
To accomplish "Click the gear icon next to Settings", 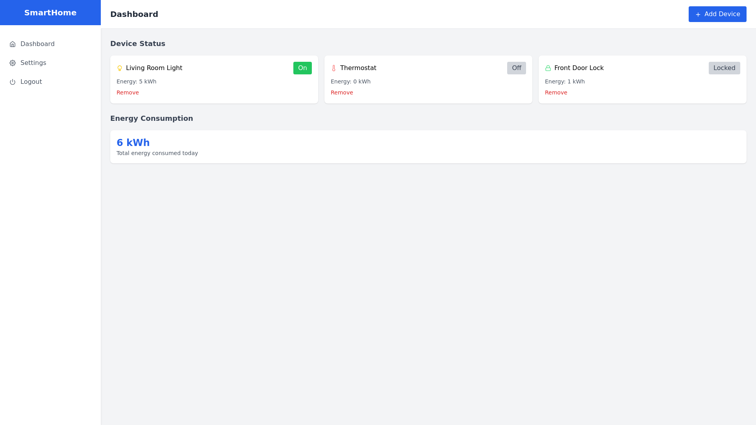I will [x=13, y=63].
